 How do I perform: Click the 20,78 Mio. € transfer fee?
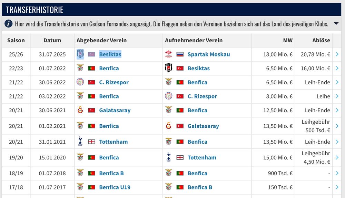(x=315, y=54)
